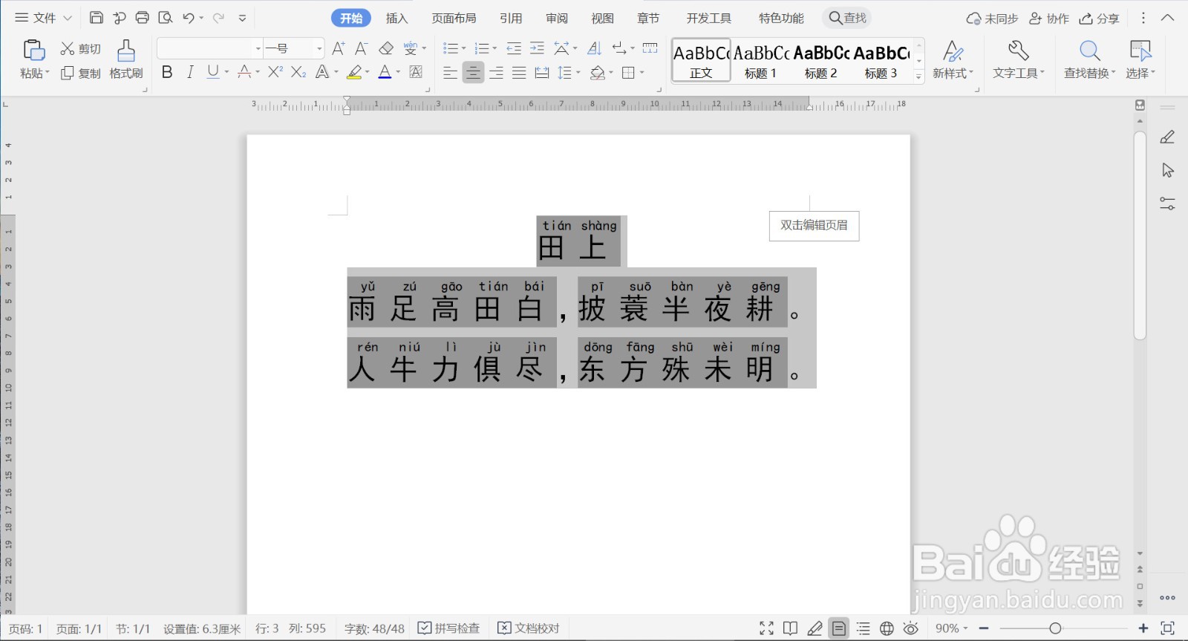This screenshot has height=641, width=1188.
Task: Expand the bullet list dropdown arrow
Action: tap(463, 49)
